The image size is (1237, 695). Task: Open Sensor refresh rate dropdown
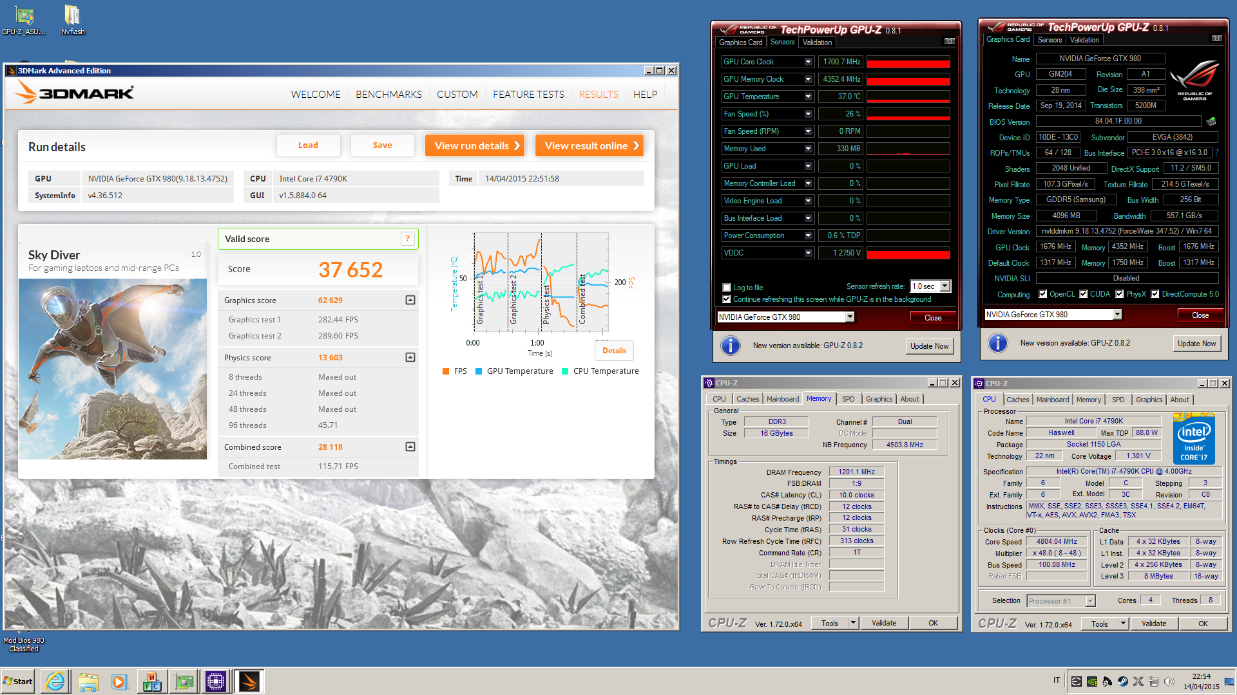click(945, 286)
